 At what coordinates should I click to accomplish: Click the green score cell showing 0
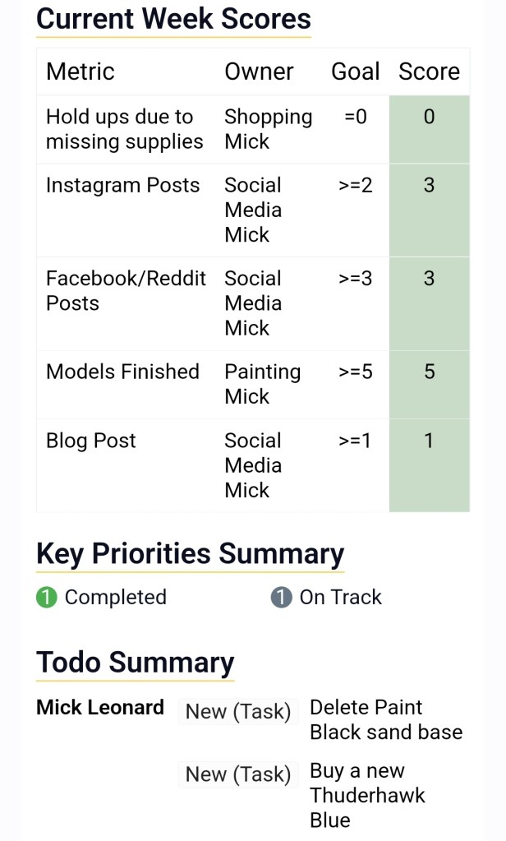(x=429, y=129)
